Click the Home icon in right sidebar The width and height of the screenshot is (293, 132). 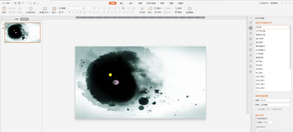[251, 22]
